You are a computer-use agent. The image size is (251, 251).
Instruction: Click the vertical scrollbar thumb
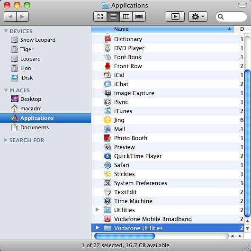tap(248, 143)
